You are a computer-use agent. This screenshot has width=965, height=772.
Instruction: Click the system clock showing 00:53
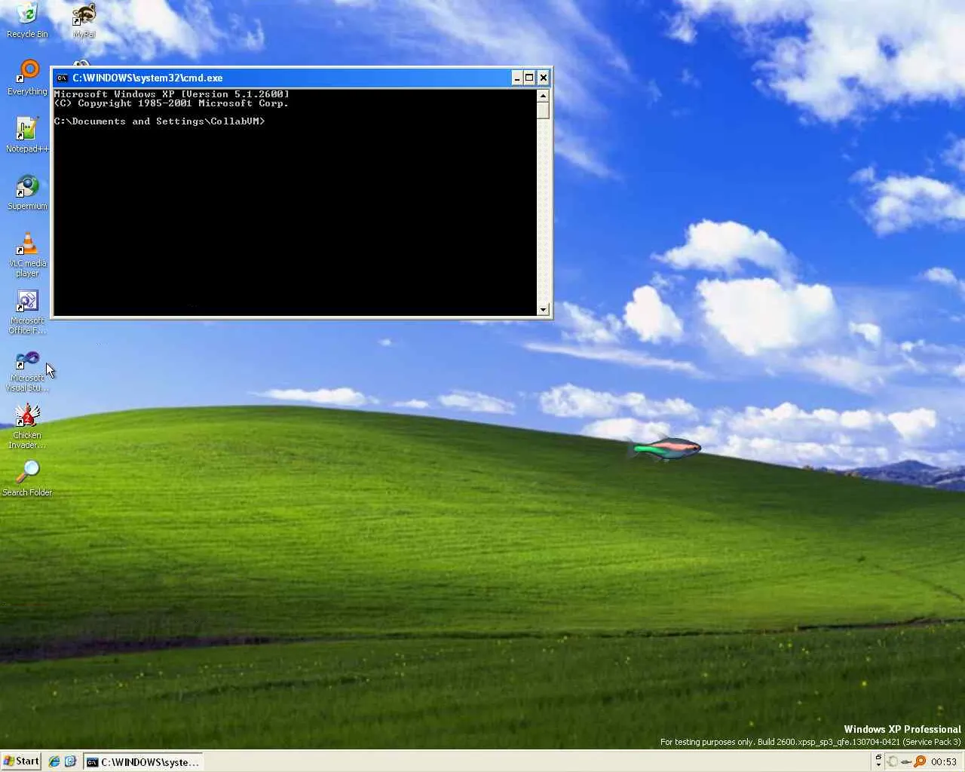coord(944,761)
